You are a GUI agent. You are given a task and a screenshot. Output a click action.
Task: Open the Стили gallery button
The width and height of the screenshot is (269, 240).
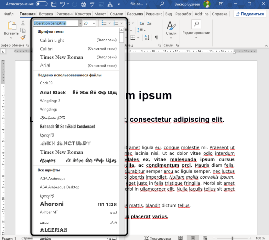(x=171, y=30)
